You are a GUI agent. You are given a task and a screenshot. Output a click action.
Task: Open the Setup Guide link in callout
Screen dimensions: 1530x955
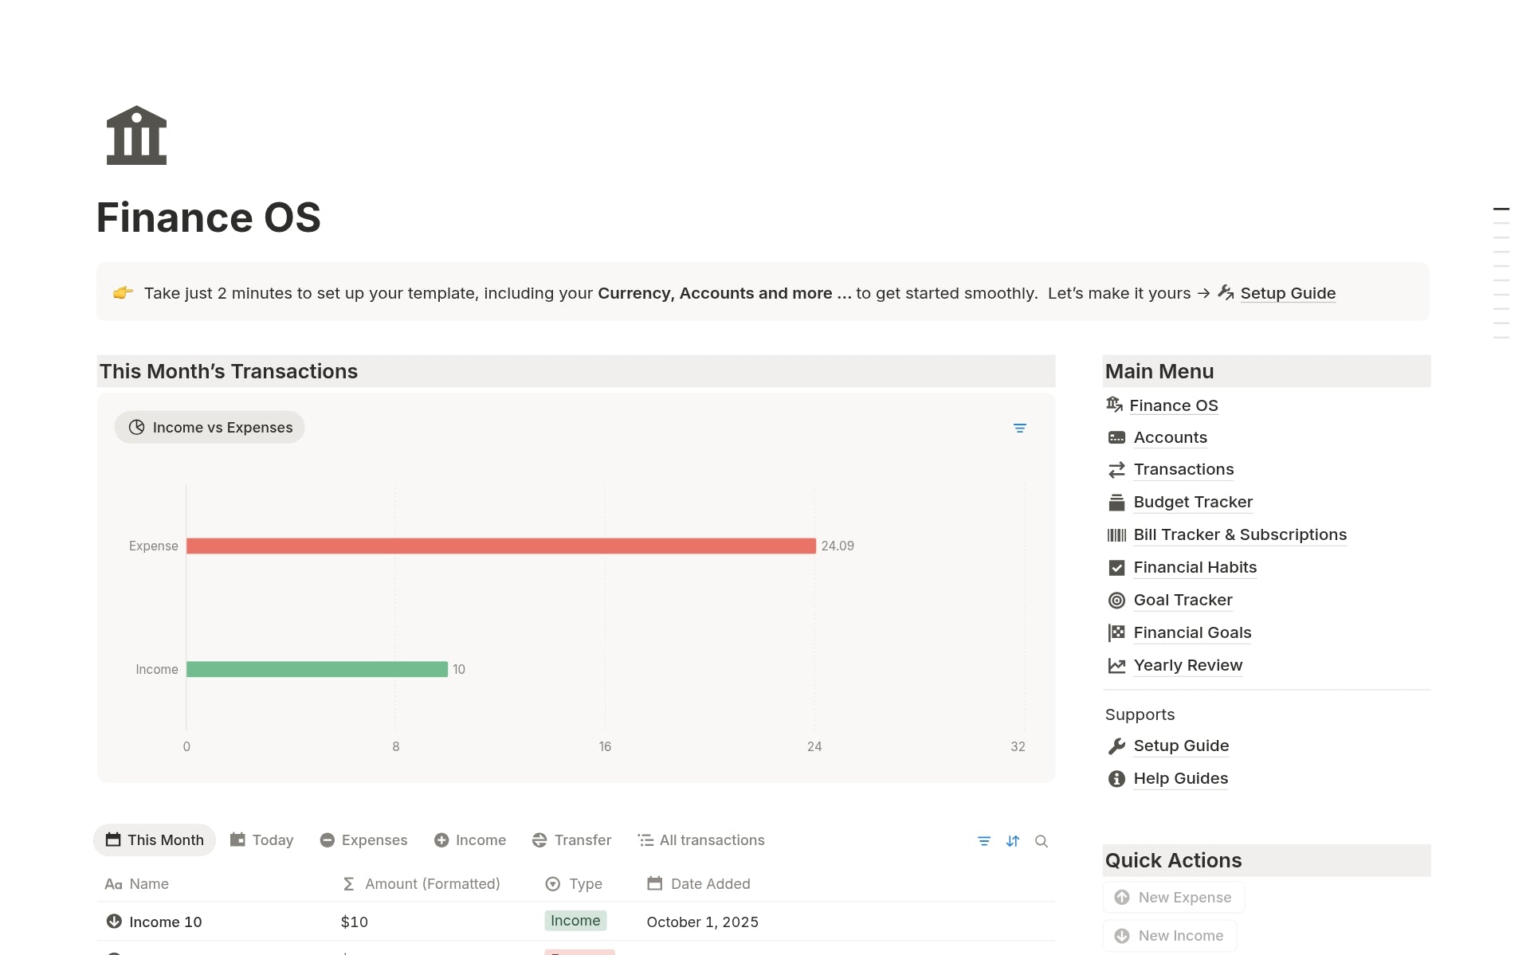point(1287,293)
